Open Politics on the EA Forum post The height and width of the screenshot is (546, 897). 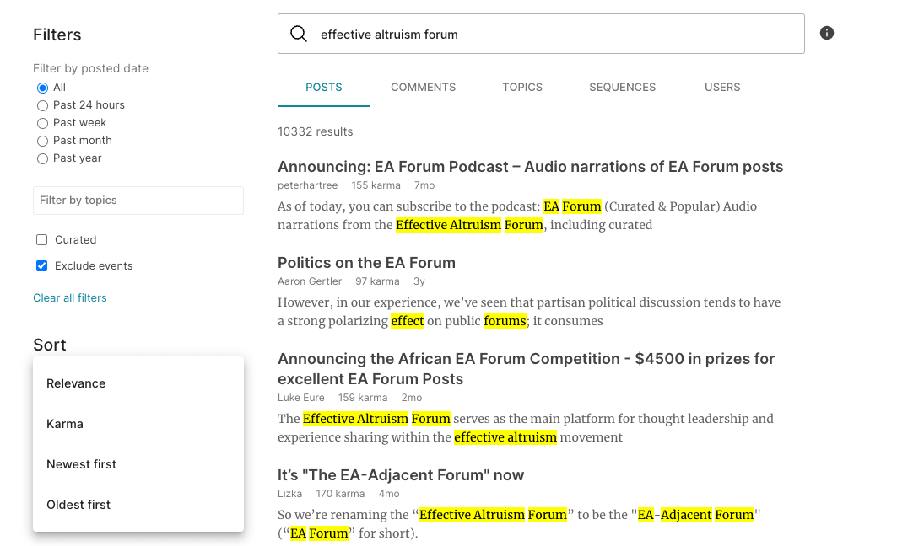pos(367,263)
